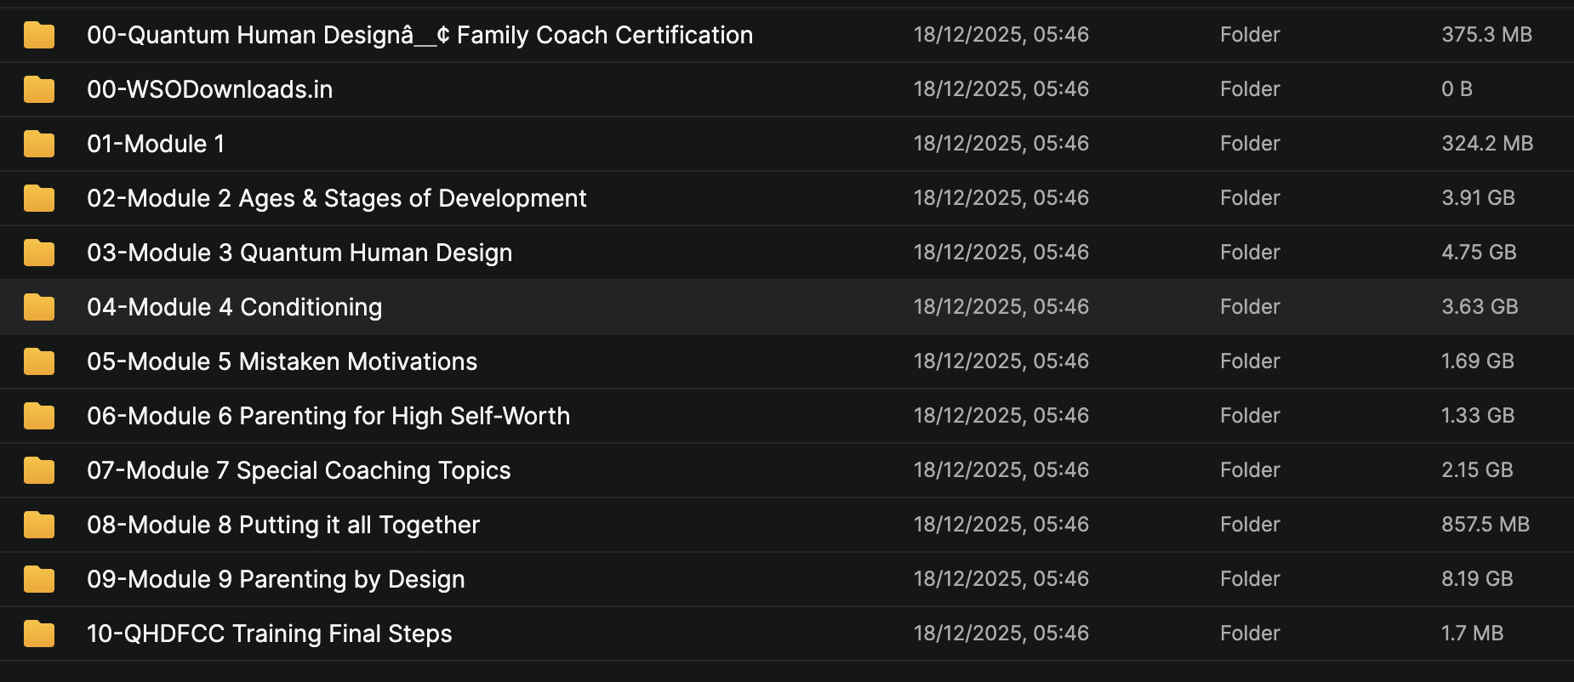The image size is (1574, 682).
Task: Open 02-Module 2 Ages & Stages of Development
Action: pyautogui.click(x=336, y=198)
